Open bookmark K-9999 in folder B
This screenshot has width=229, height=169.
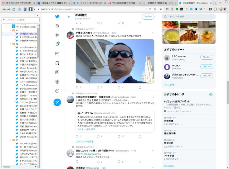pyautogui.click(x=26, y=51)
